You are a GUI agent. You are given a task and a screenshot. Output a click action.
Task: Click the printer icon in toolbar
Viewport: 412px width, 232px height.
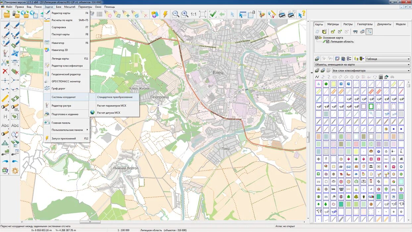point(282,14)
